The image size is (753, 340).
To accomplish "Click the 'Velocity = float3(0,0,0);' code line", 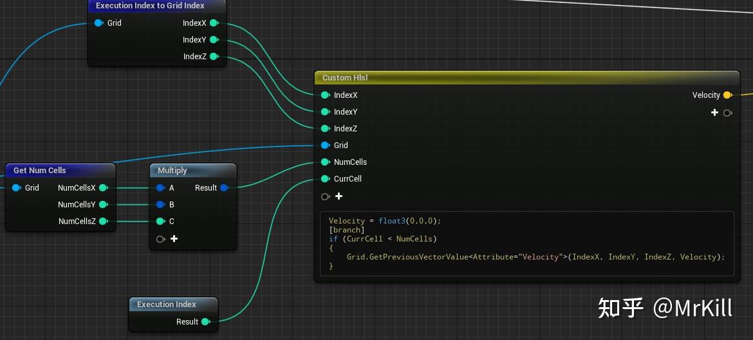I will 385,221.
